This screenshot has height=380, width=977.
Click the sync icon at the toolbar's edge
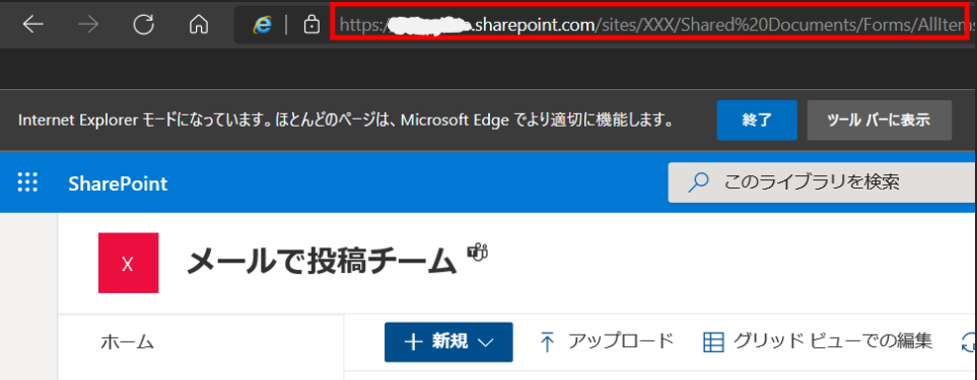point(969,342)
